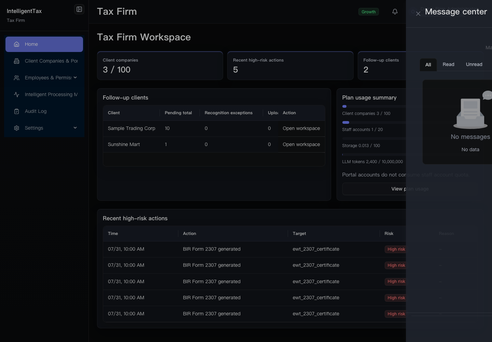Screen dimensions: 492x342
Task: Open Client Companies via its building icon
Action: [16, 61]
